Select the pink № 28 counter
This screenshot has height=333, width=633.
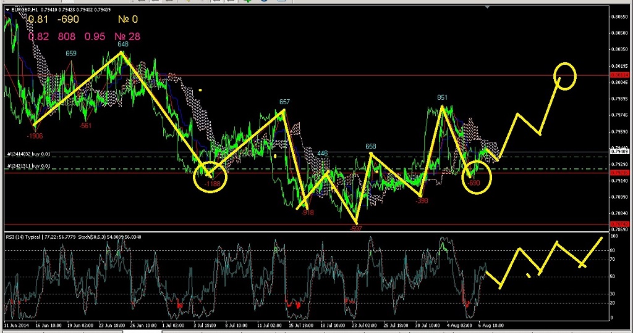tap(127, 36)
